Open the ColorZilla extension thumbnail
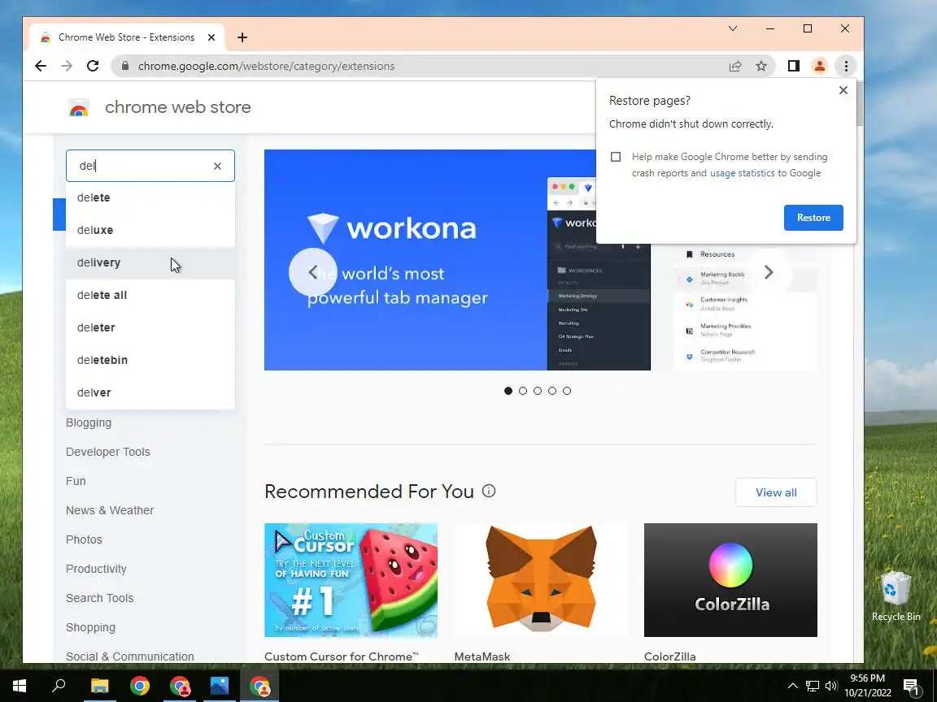 (x=730, y=580)
